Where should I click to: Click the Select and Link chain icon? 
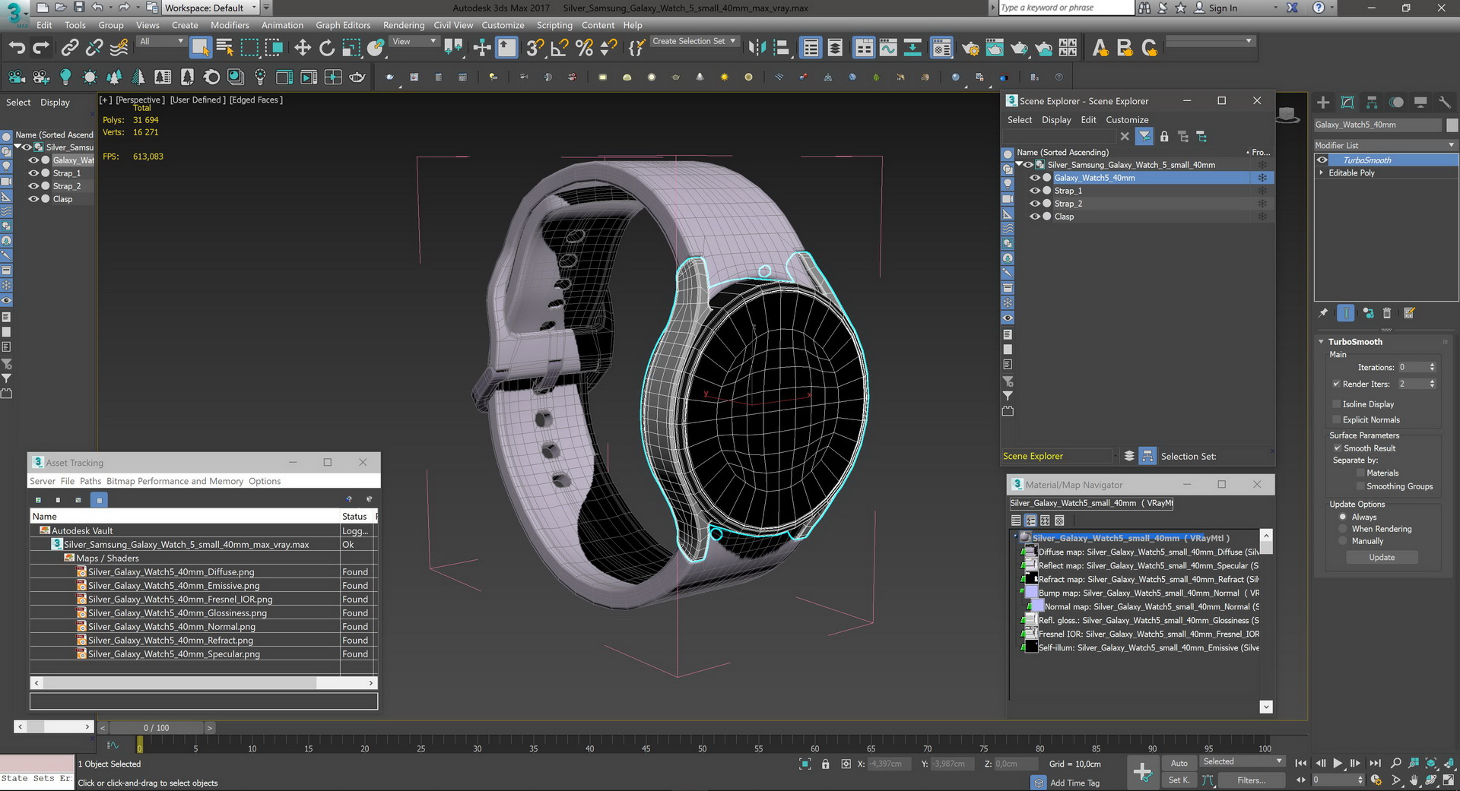coord(70,48)
